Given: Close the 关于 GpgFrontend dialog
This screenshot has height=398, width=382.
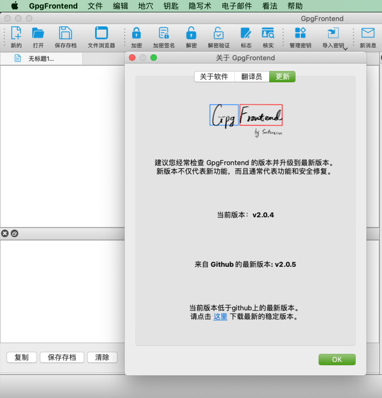Looking at the screenshot, I should 132,58.
